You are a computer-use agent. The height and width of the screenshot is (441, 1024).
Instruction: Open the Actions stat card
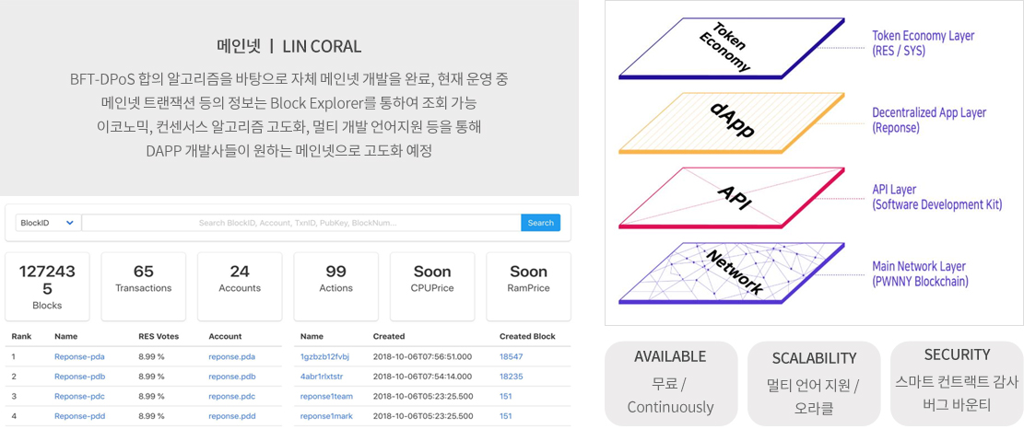click(335, 286)
